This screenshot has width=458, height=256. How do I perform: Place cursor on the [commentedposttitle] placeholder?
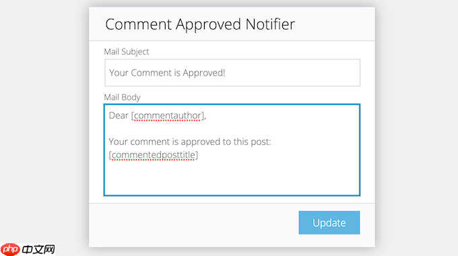(154, 155)
